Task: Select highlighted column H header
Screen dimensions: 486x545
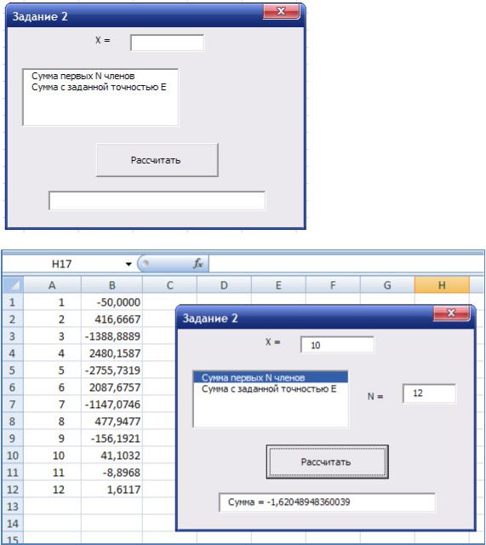Action: pyautogui.click(x=442, y=285)
